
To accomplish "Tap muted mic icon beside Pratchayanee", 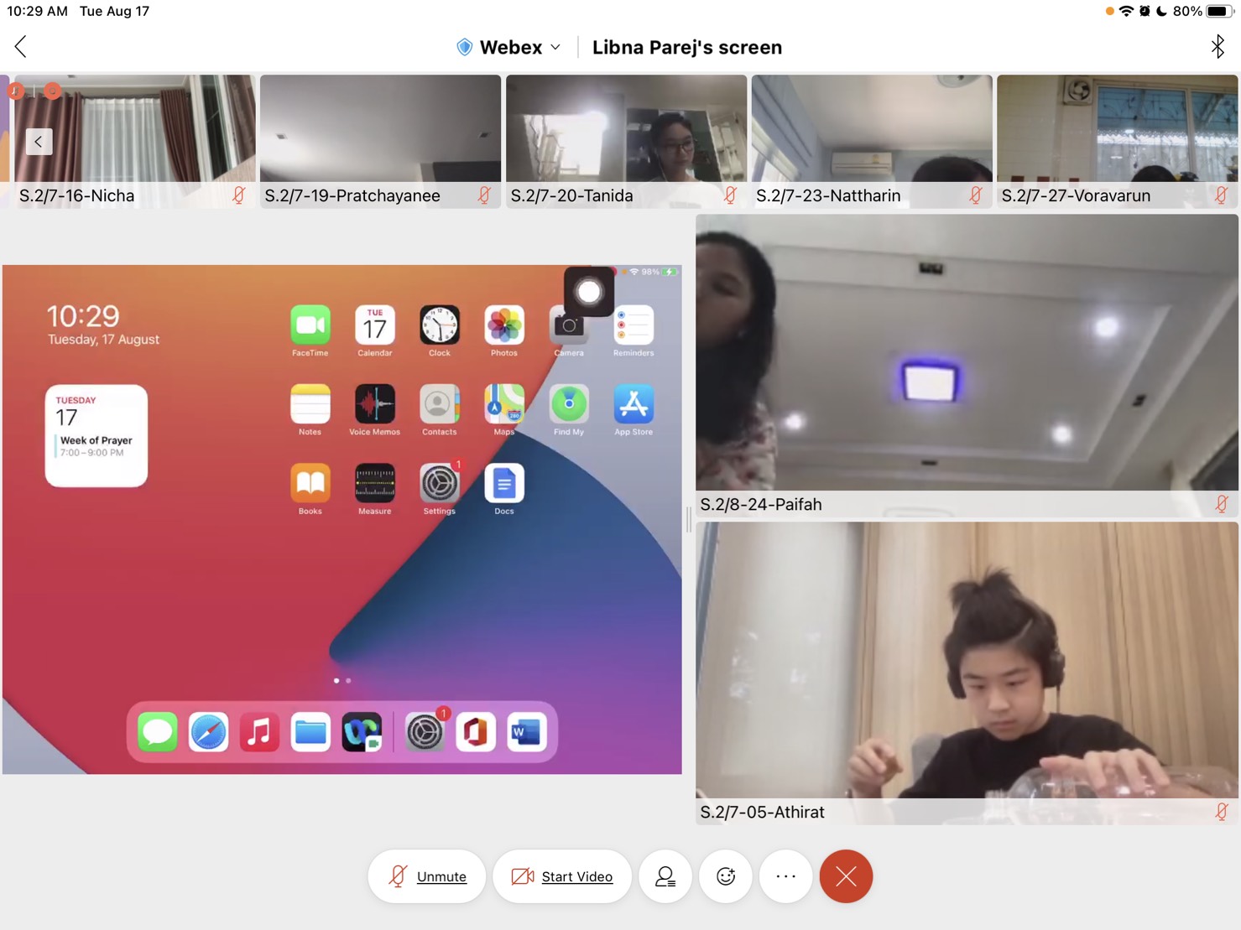I will [x=484, y=195].
